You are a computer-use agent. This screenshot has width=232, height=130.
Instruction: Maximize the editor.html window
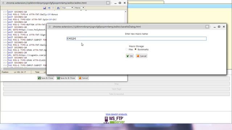120,3
